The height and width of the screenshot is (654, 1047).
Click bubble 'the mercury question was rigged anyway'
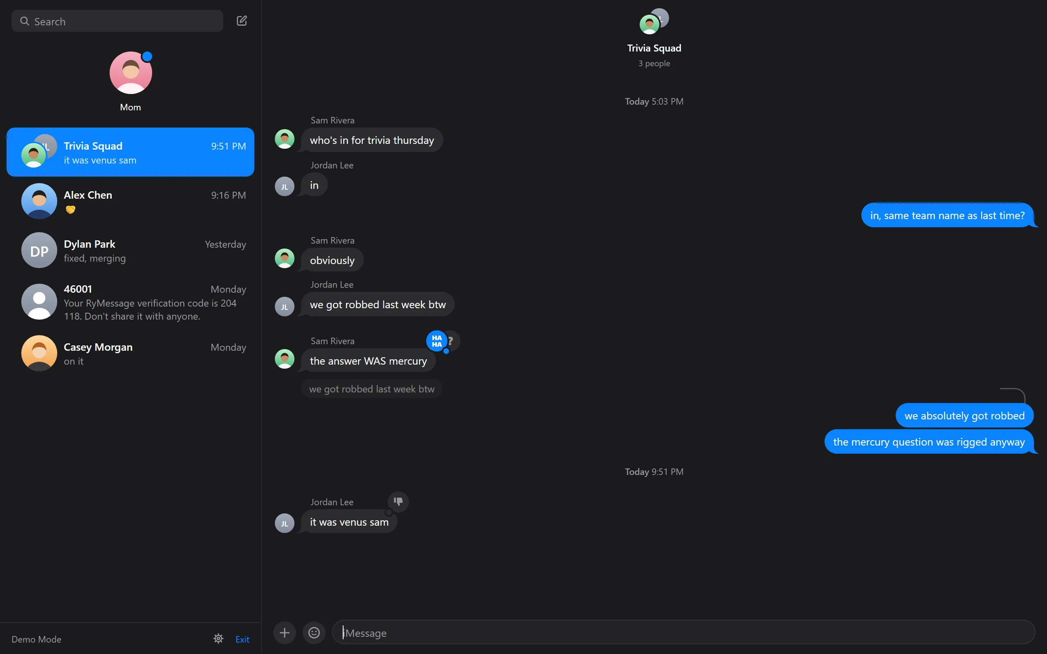click(x=929, y=441)
